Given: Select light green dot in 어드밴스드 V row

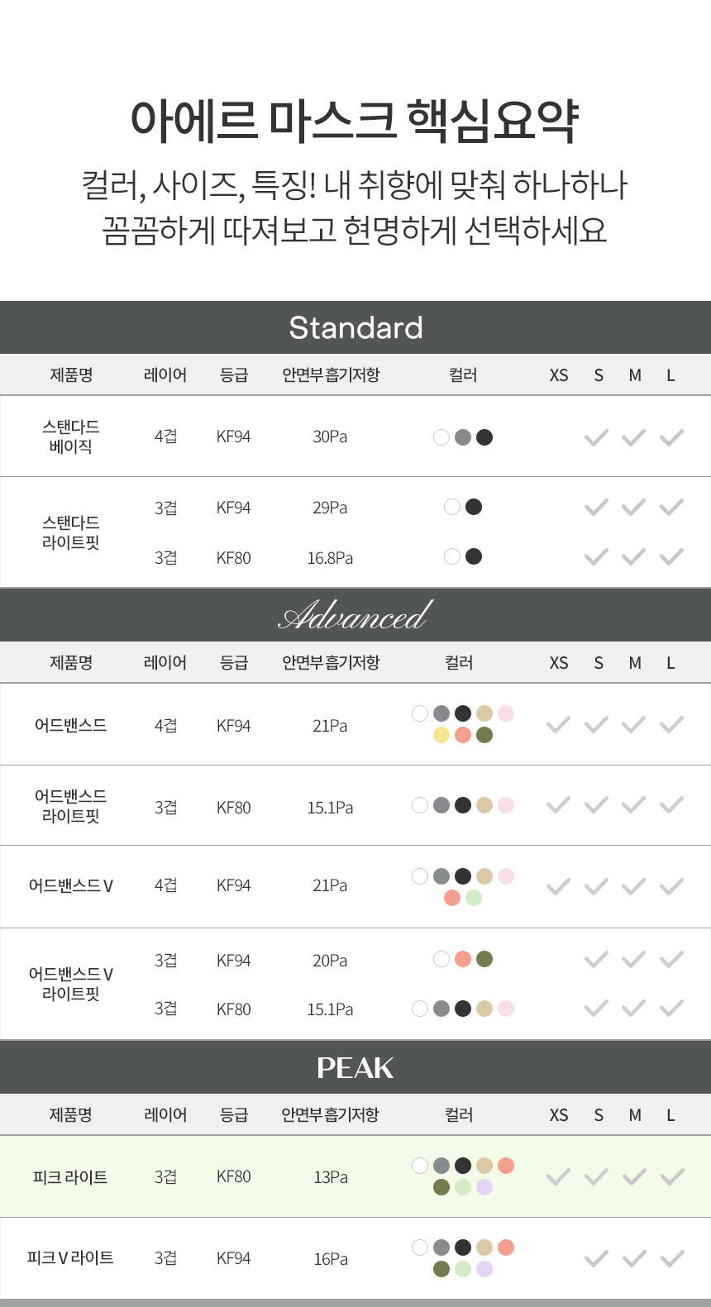Looking at the screenshot, I should point(474,898).
